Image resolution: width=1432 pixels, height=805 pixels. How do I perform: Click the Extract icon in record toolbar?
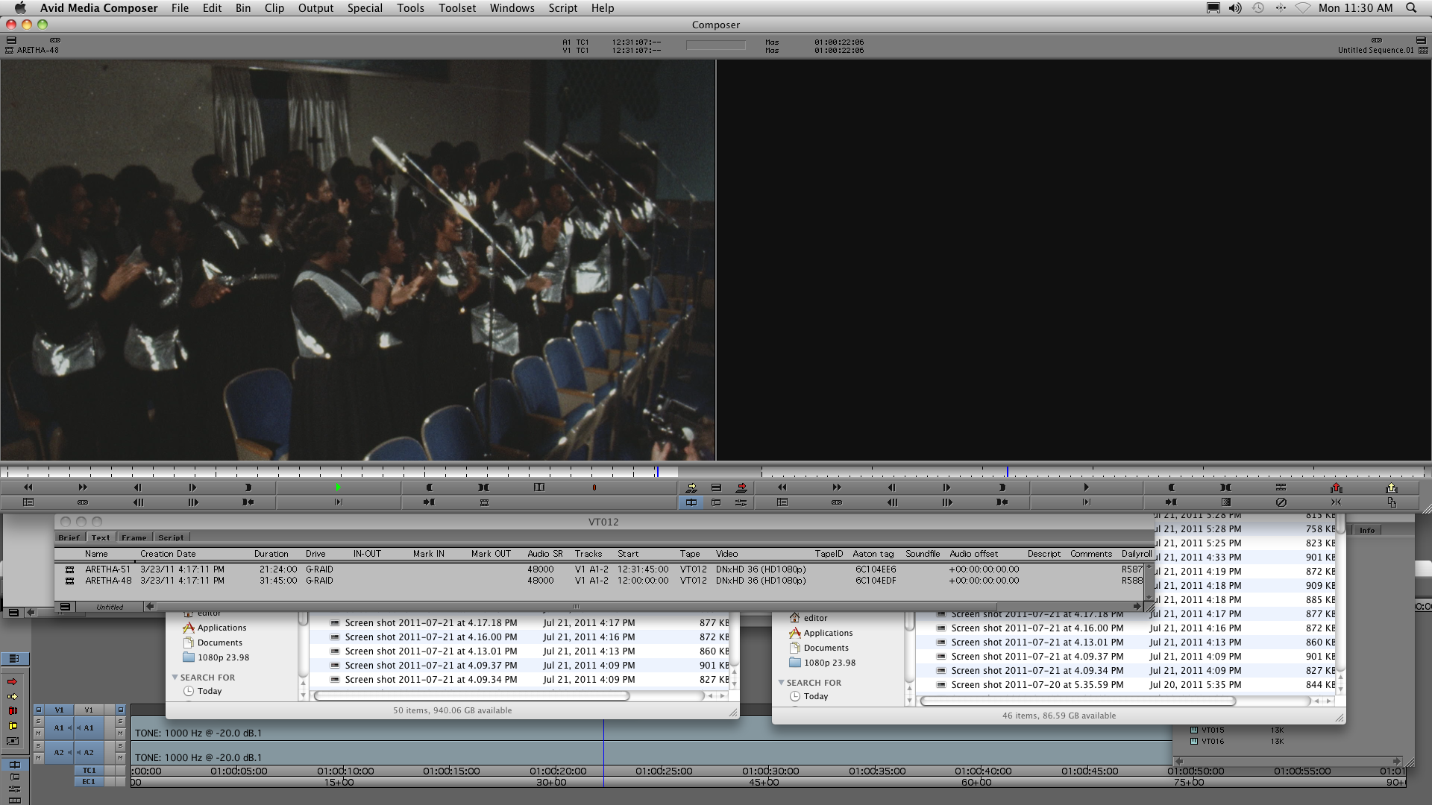(x=1391, y=487)
